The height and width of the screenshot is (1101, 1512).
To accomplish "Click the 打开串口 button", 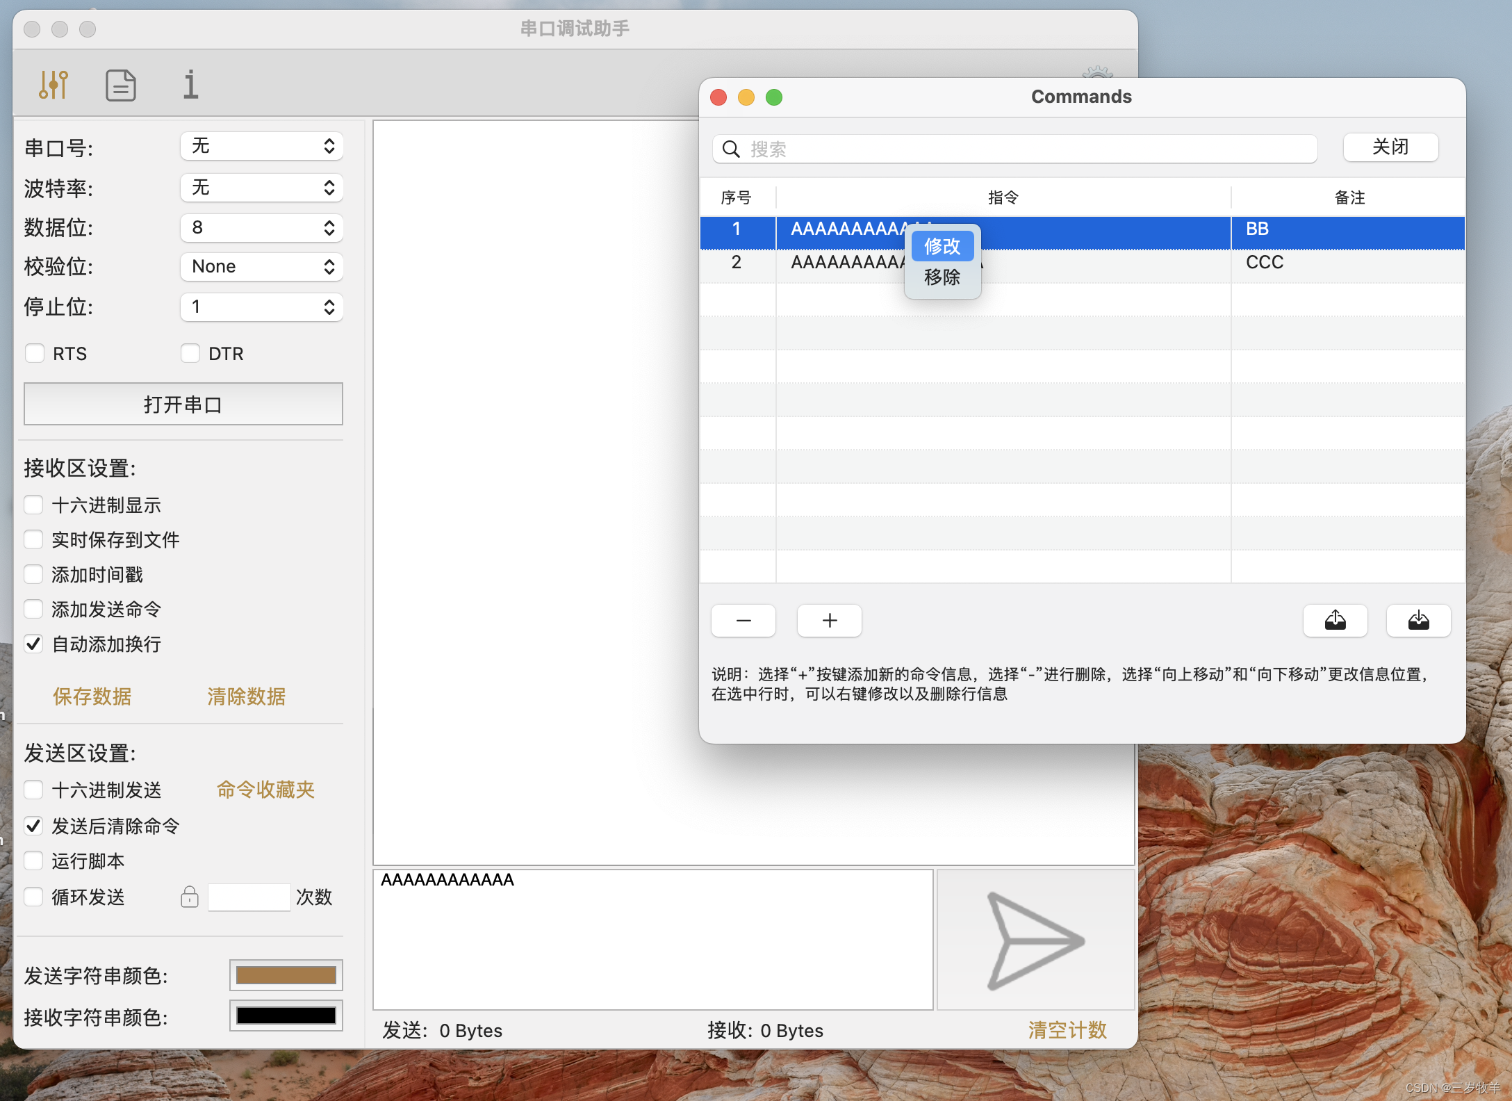I will click(x=183, y=404).
